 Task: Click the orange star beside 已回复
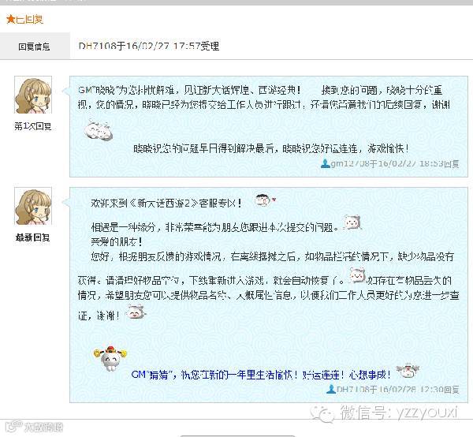[10, 19]
